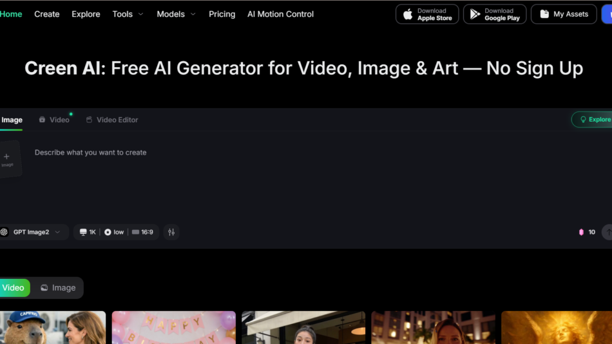Change the low quality setting

[114, 232]
